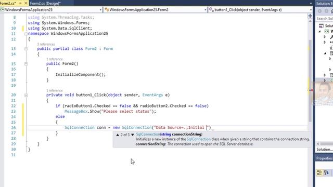The width and height of the screenshot is (333, 187).
Task: Pin the Form2.cs editor tab
Action: (20, 3)
